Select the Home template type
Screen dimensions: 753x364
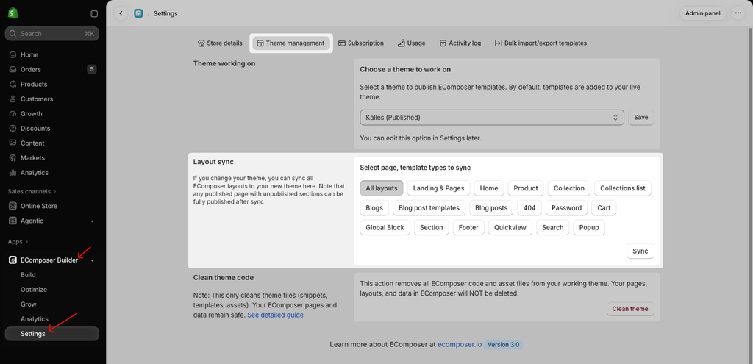tap(489, 188)
